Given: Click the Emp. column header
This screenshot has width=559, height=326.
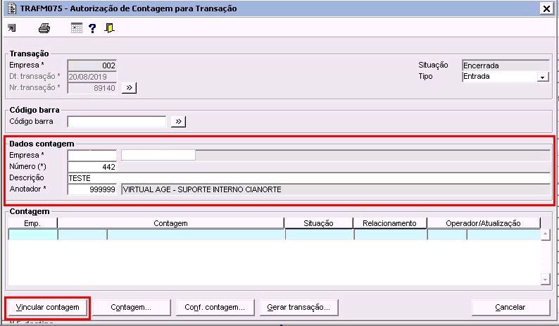Looking at the screenshot, I should (x=32, y=223).
